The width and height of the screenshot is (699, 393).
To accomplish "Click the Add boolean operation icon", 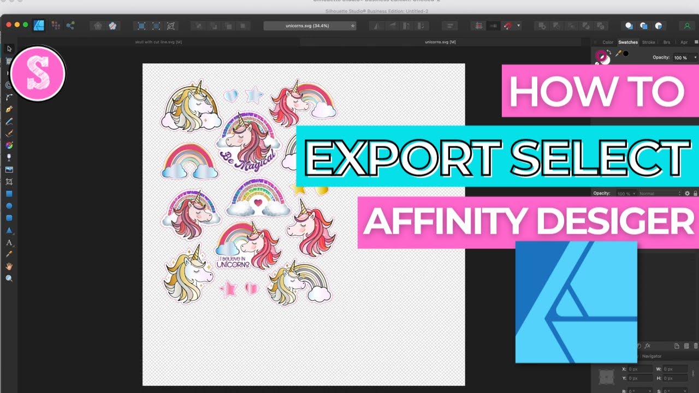I will (543, 26).
